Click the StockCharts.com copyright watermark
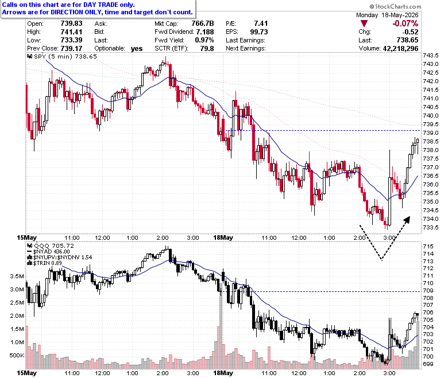Image resolution: width=448 pixels, height=378 pixels. point(395,6)
